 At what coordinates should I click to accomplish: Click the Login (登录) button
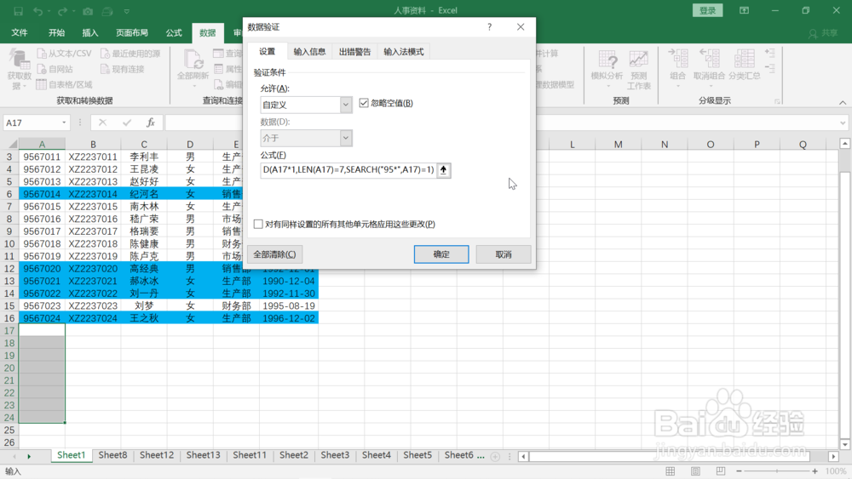tap(707, 10)
